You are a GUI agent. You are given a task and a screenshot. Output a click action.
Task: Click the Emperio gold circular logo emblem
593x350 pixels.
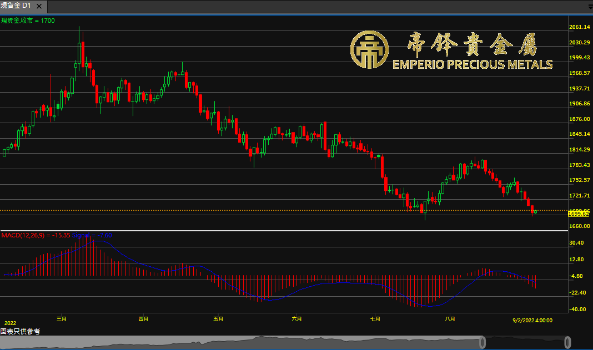pyautogui.click(x=368, y=49)
